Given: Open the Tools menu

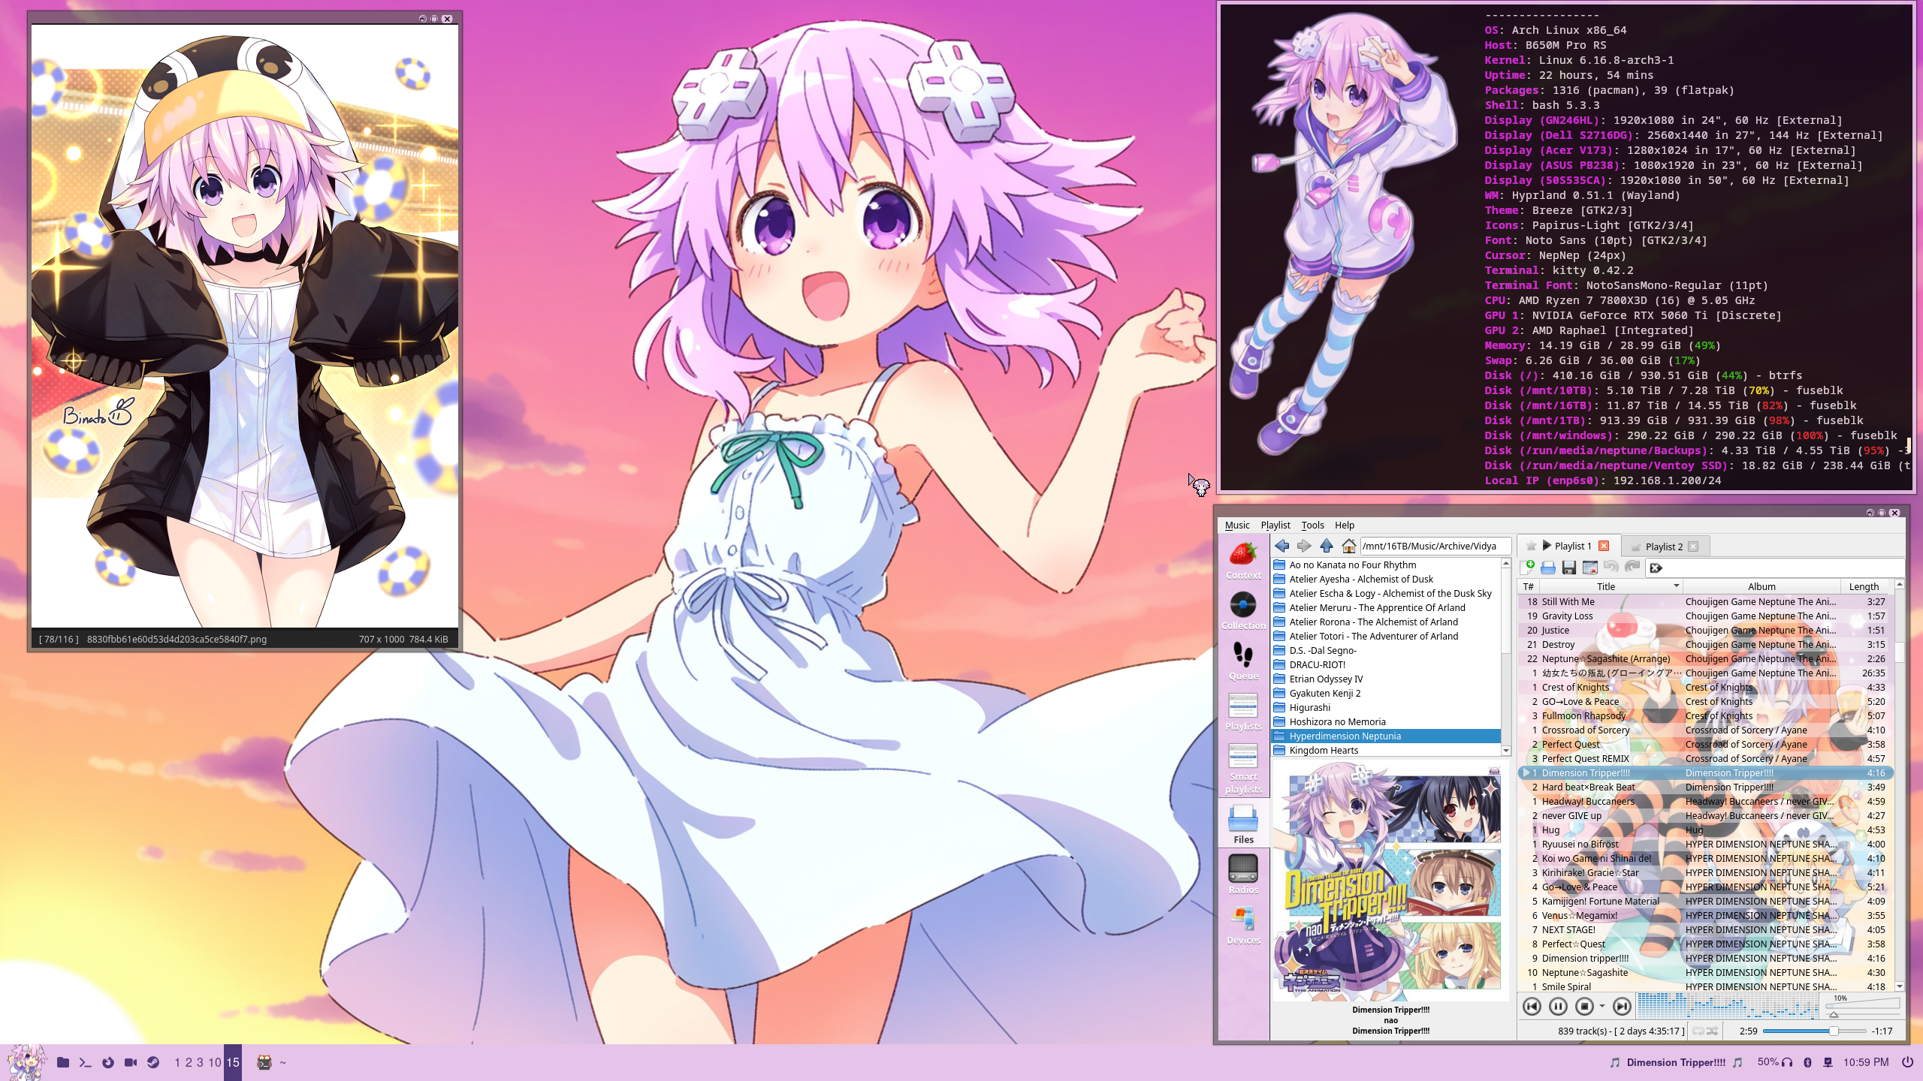Looking at the screenshot, I should pos(1312,525).
